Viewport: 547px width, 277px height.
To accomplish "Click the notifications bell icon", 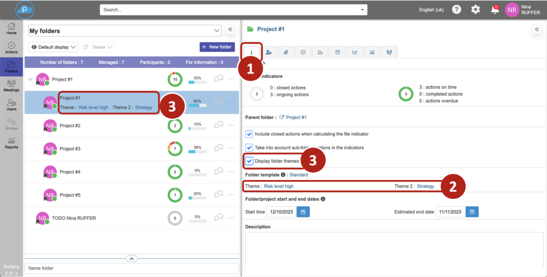I will [x=495, y=10].
